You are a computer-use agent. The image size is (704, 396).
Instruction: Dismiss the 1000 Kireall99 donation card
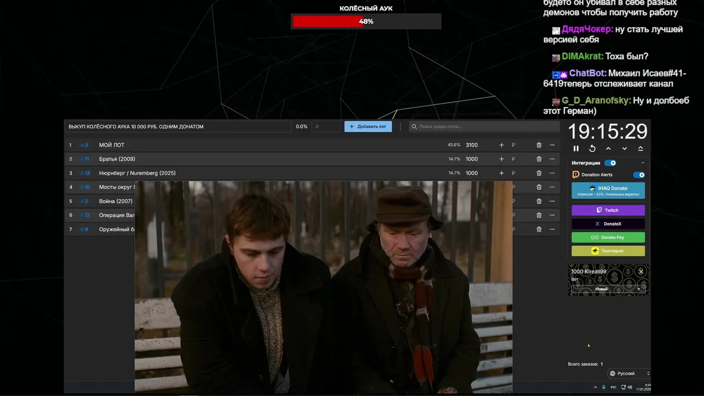click(641, 272)
